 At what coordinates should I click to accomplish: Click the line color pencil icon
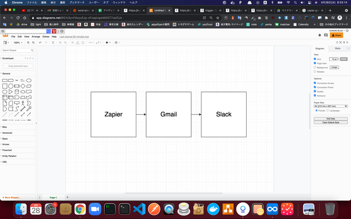[x=77, y=43]
